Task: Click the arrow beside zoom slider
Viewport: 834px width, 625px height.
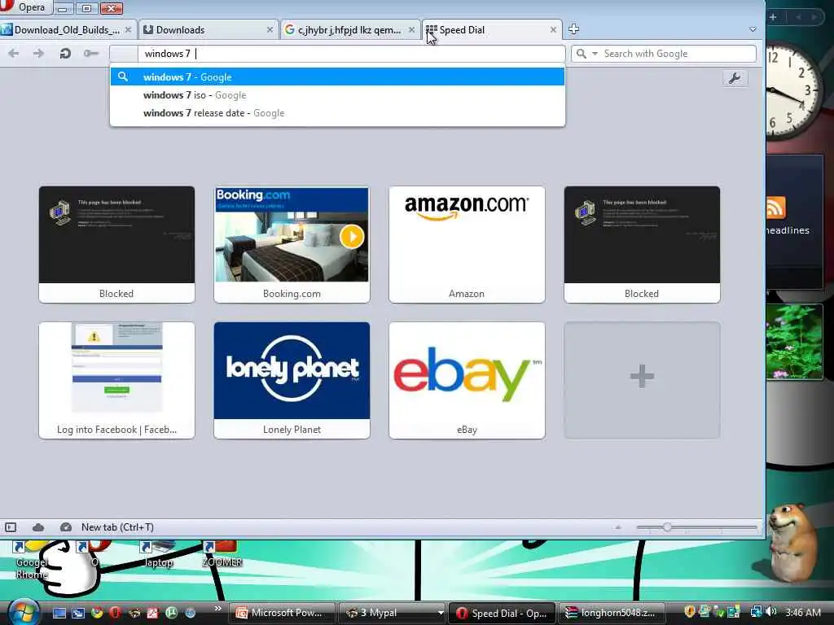Action: click(x=617, y=527)
